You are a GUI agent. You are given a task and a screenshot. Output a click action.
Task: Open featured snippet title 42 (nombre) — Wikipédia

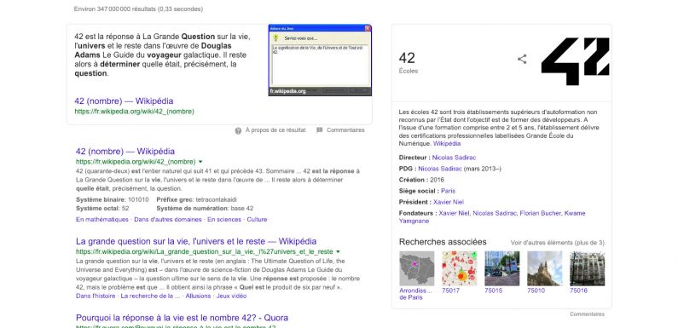[124, 101]
